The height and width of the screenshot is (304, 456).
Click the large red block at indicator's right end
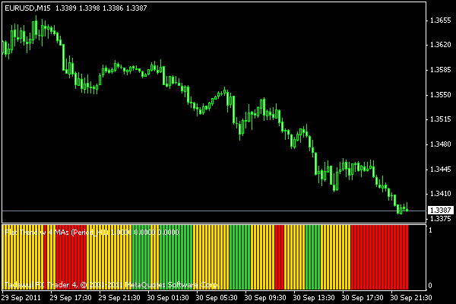coord(380,258)
